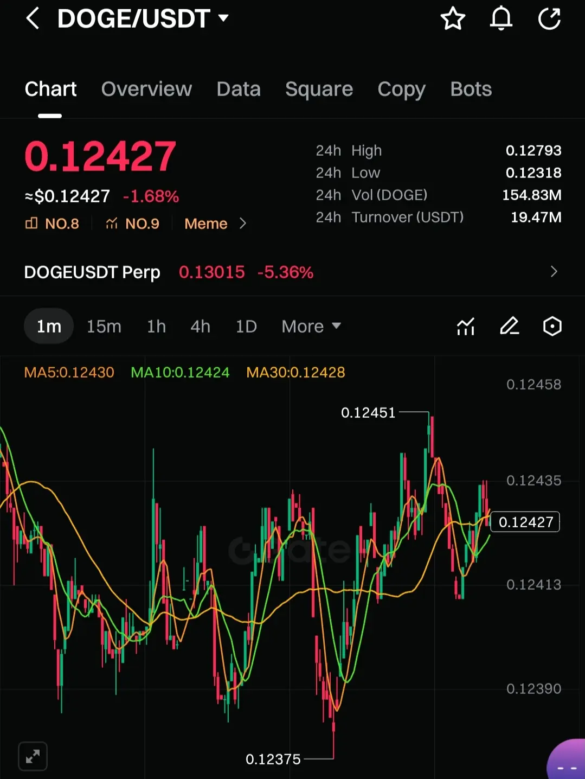Open chart settings hexagon icon
This screenshot has height=779, width=585.
coord(552,326)
